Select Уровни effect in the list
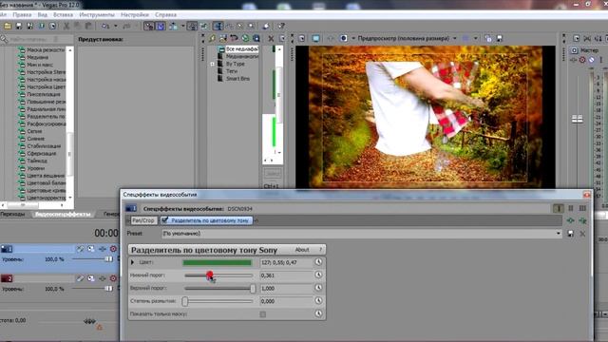The width and height of the screenshot is (608, 342). pyautogui.click(x=36, y=168)
